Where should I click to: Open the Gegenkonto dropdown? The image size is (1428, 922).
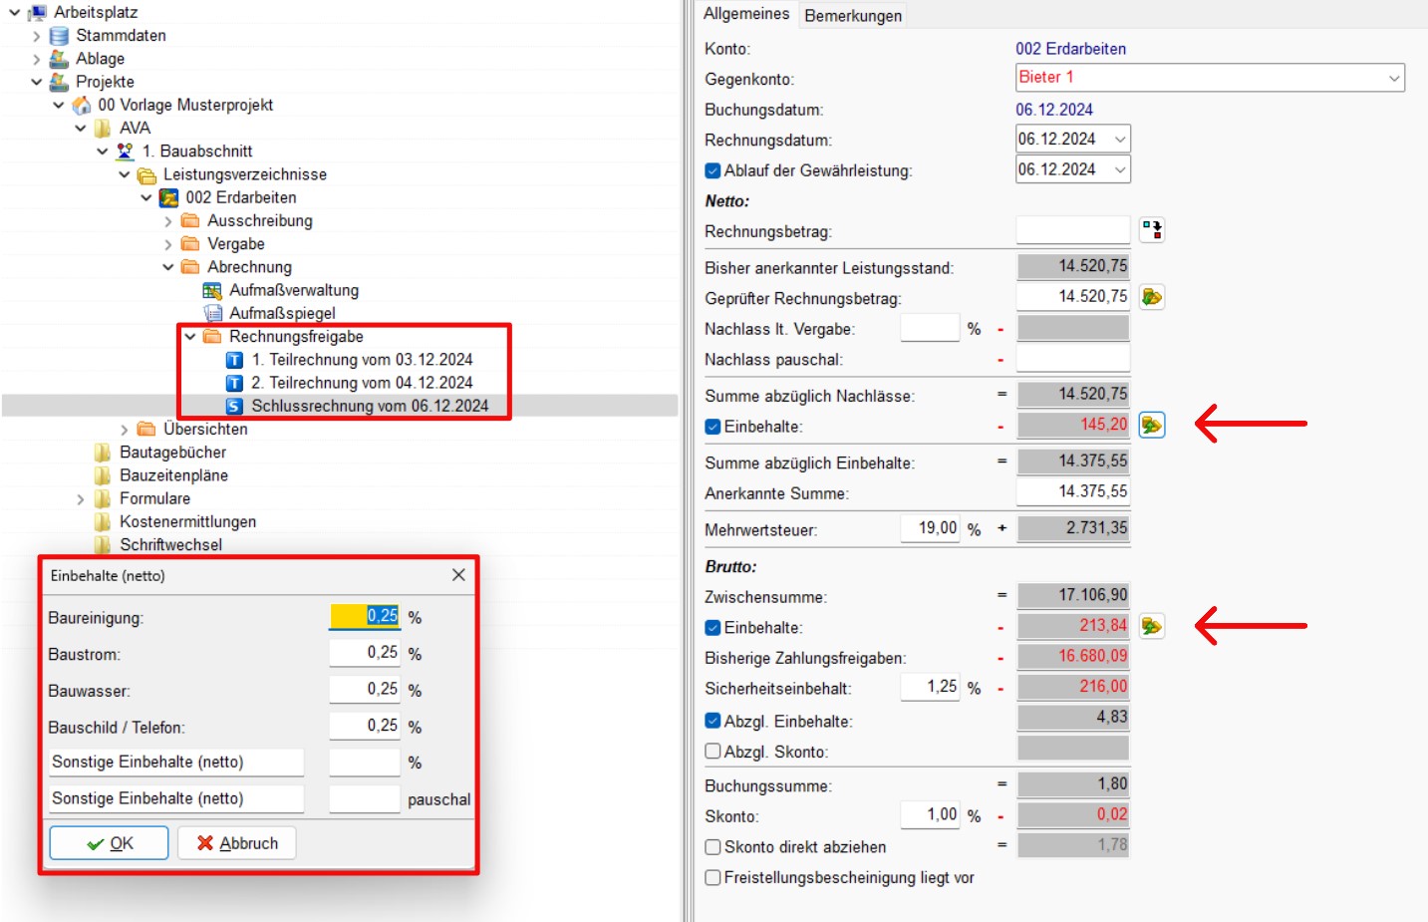coord(1393,78)
